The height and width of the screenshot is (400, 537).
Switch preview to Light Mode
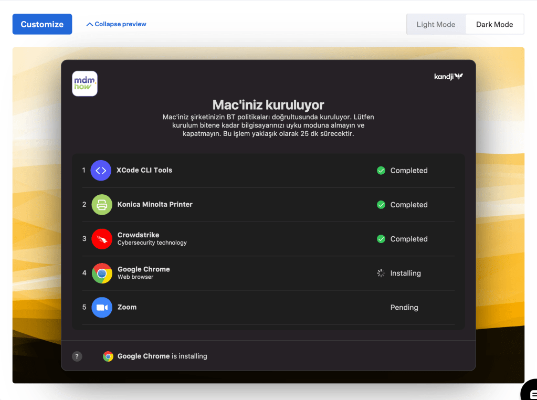pyautogui.click(x=436, y=24)
